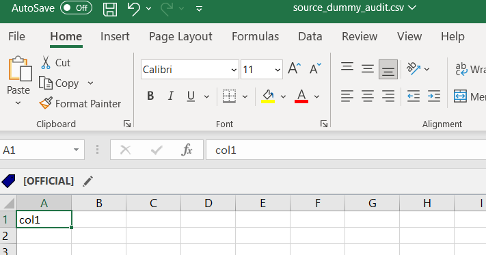Click the blue sensitivity label tag icon
Image resolution: width=486 pixels, height=255 pixels.
click(9, 181)
